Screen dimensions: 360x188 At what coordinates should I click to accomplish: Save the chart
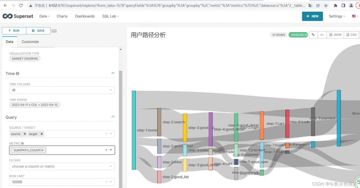point(38,31)
